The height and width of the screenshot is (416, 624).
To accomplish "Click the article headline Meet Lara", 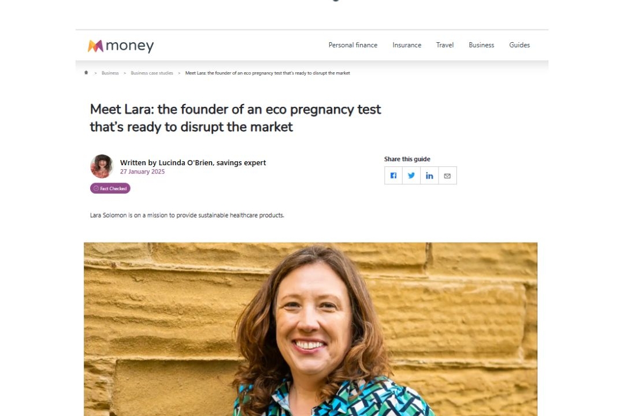I will [x=235, y=118].
